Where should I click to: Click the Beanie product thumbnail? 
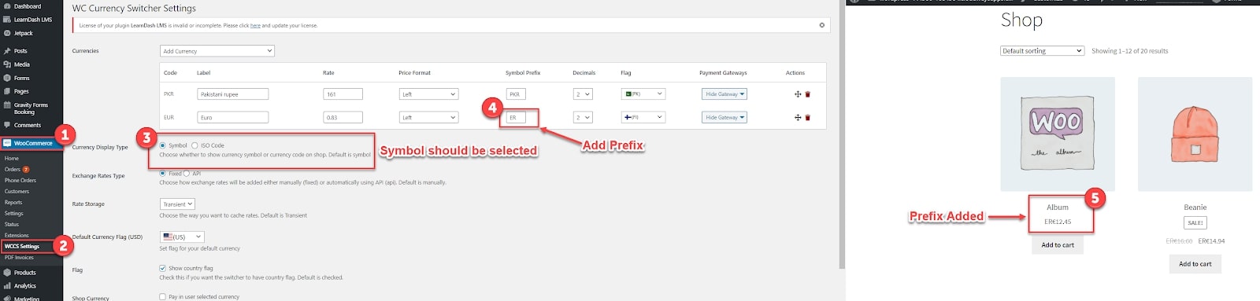click(x=1195, y=134)
